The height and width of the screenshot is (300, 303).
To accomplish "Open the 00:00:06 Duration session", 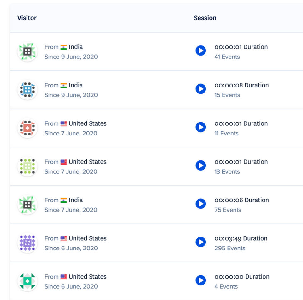I will pyautogui.click(x=241, y=200).
